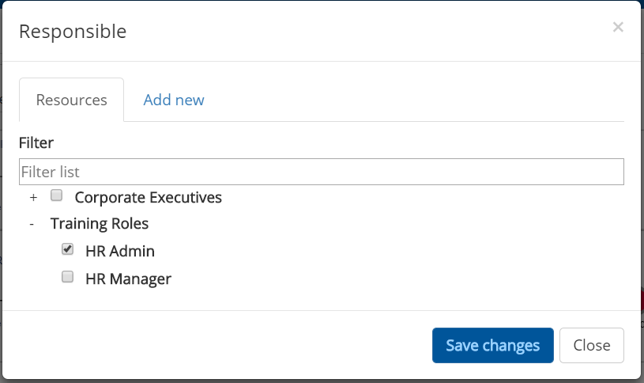Select the Corporate Executives label
644x383 pixels.
[148, 197]
